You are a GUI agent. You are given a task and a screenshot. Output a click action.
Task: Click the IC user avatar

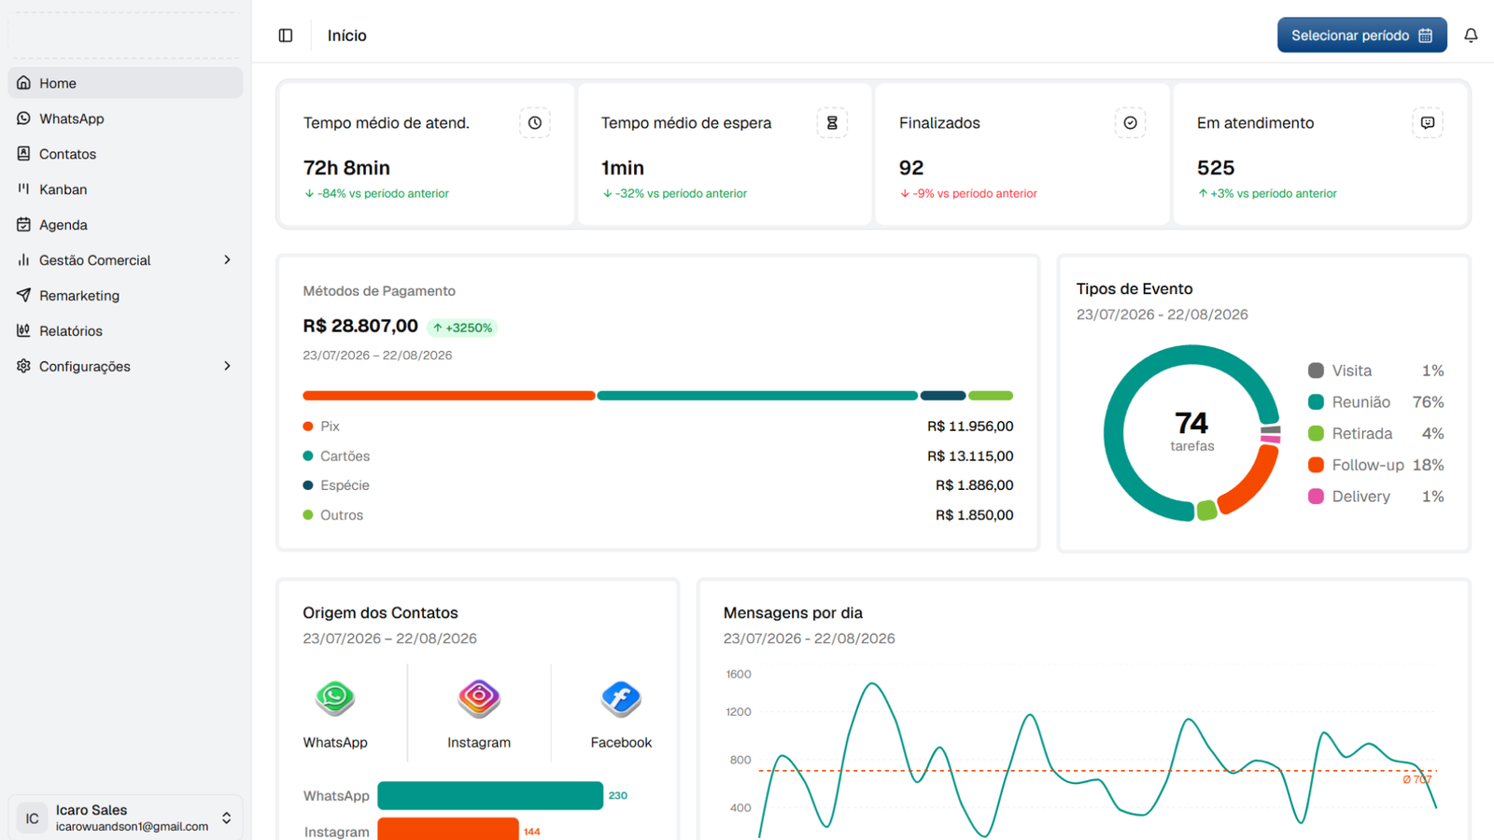[32, 818]
